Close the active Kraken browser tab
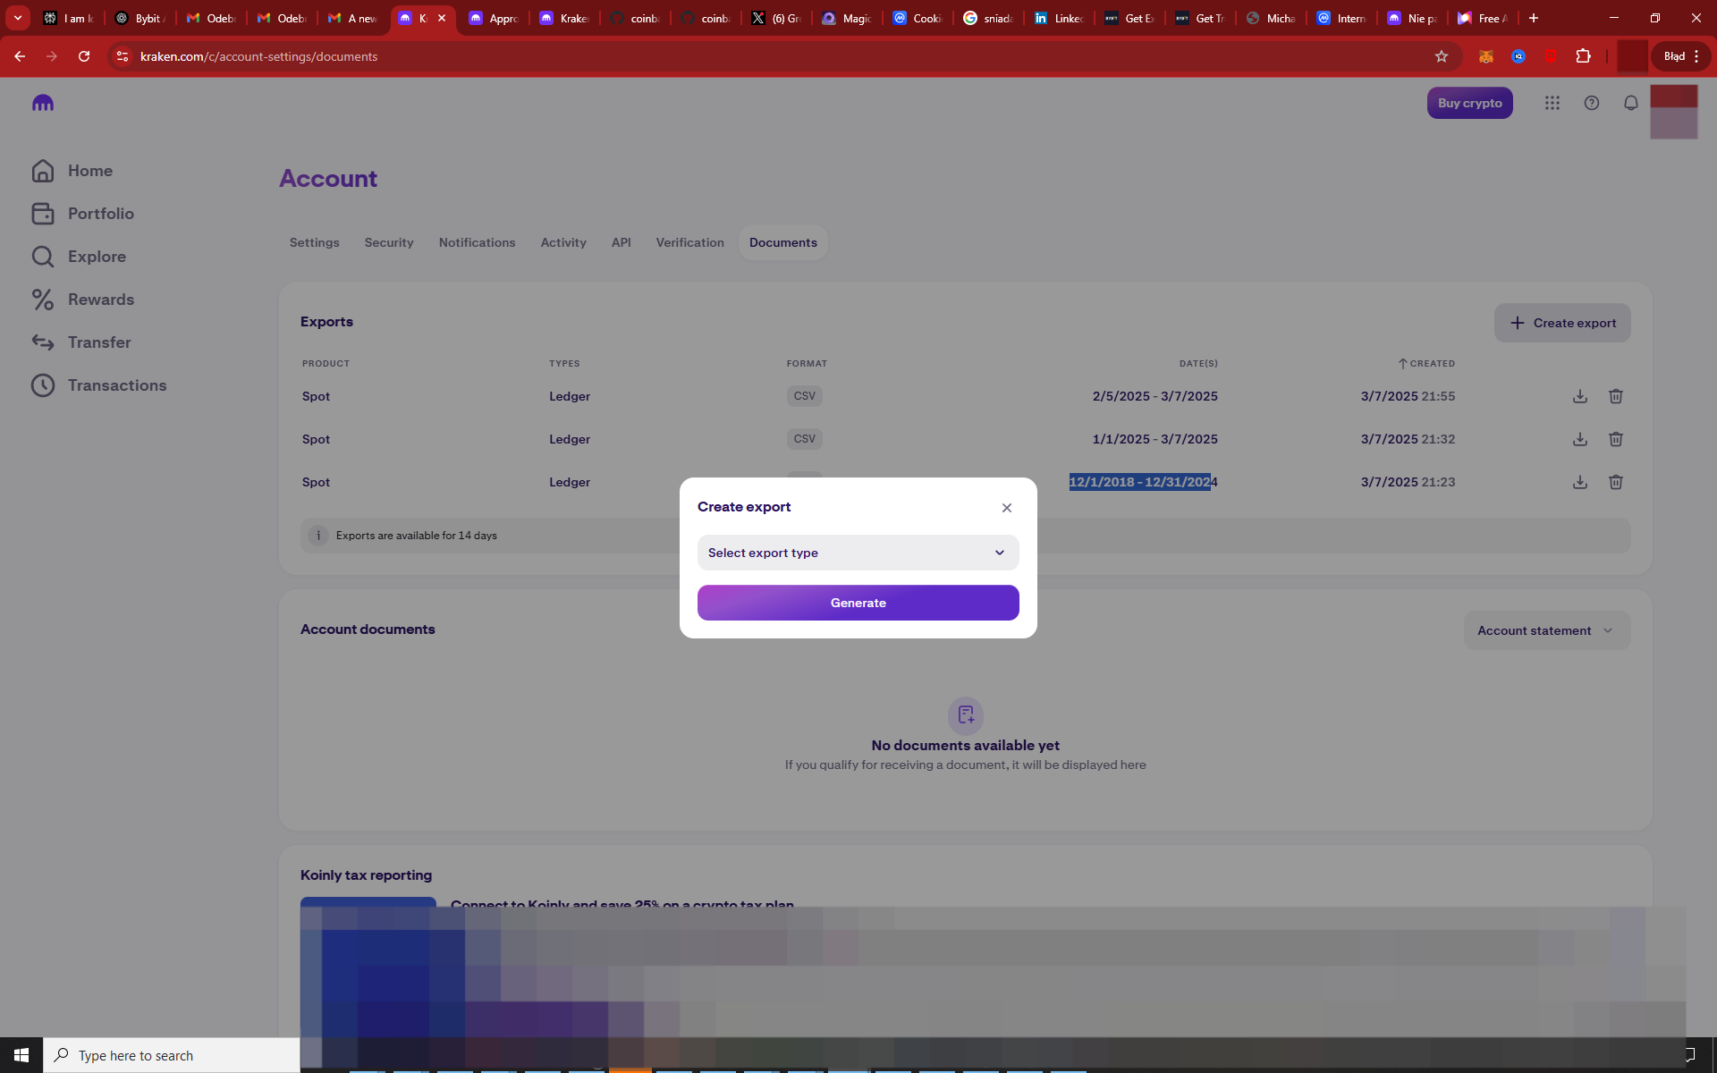The image size is (1717, 1073). (x=442, y=18)
